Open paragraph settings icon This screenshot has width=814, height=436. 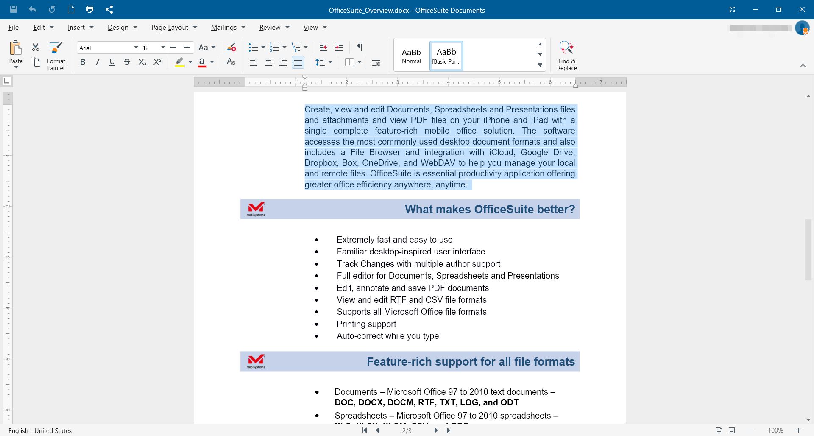376,62
